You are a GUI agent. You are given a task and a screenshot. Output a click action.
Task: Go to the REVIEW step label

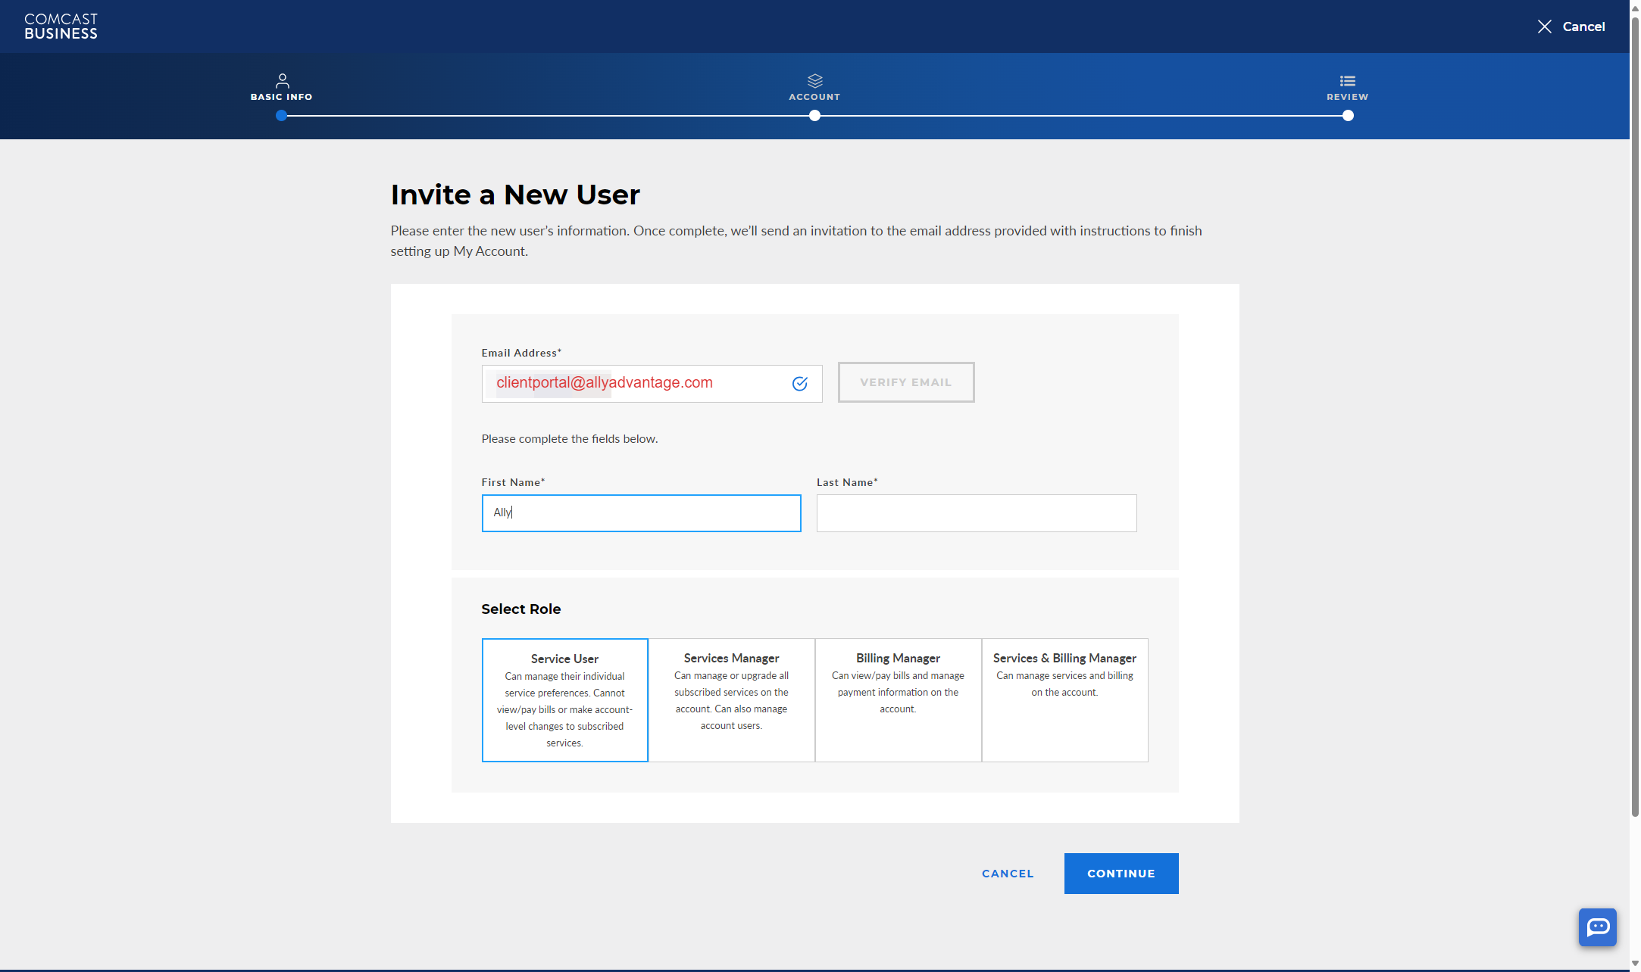(1347, 97)
